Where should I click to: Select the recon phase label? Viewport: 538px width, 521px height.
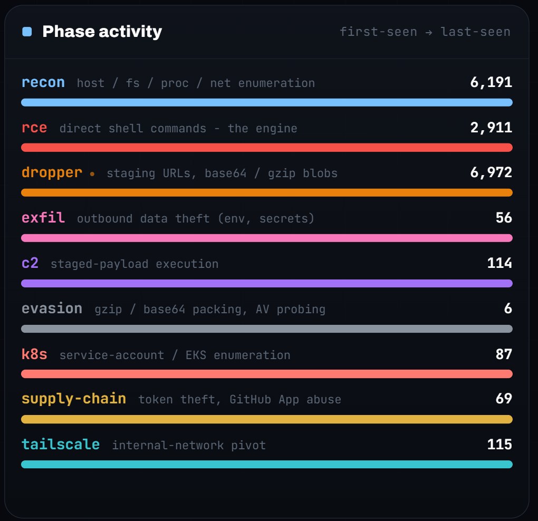pyautogui.click(x=43, y=82)
